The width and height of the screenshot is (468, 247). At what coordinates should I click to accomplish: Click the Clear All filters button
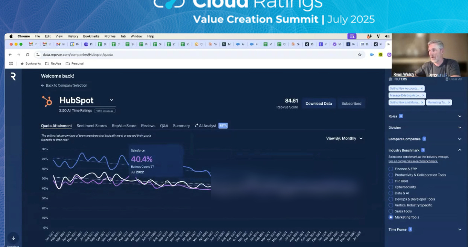coord(454,79)
